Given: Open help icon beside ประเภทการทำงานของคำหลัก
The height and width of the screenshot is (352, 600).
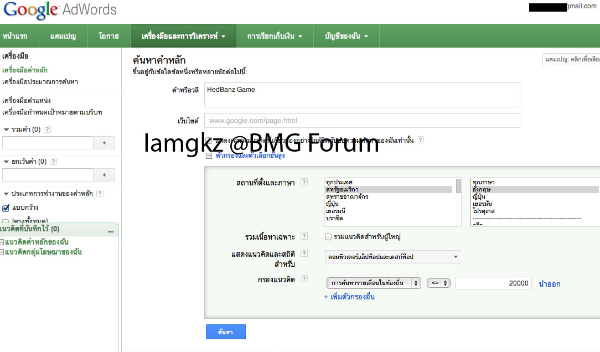Looking at the screenshot, I should tap(100, 194).
